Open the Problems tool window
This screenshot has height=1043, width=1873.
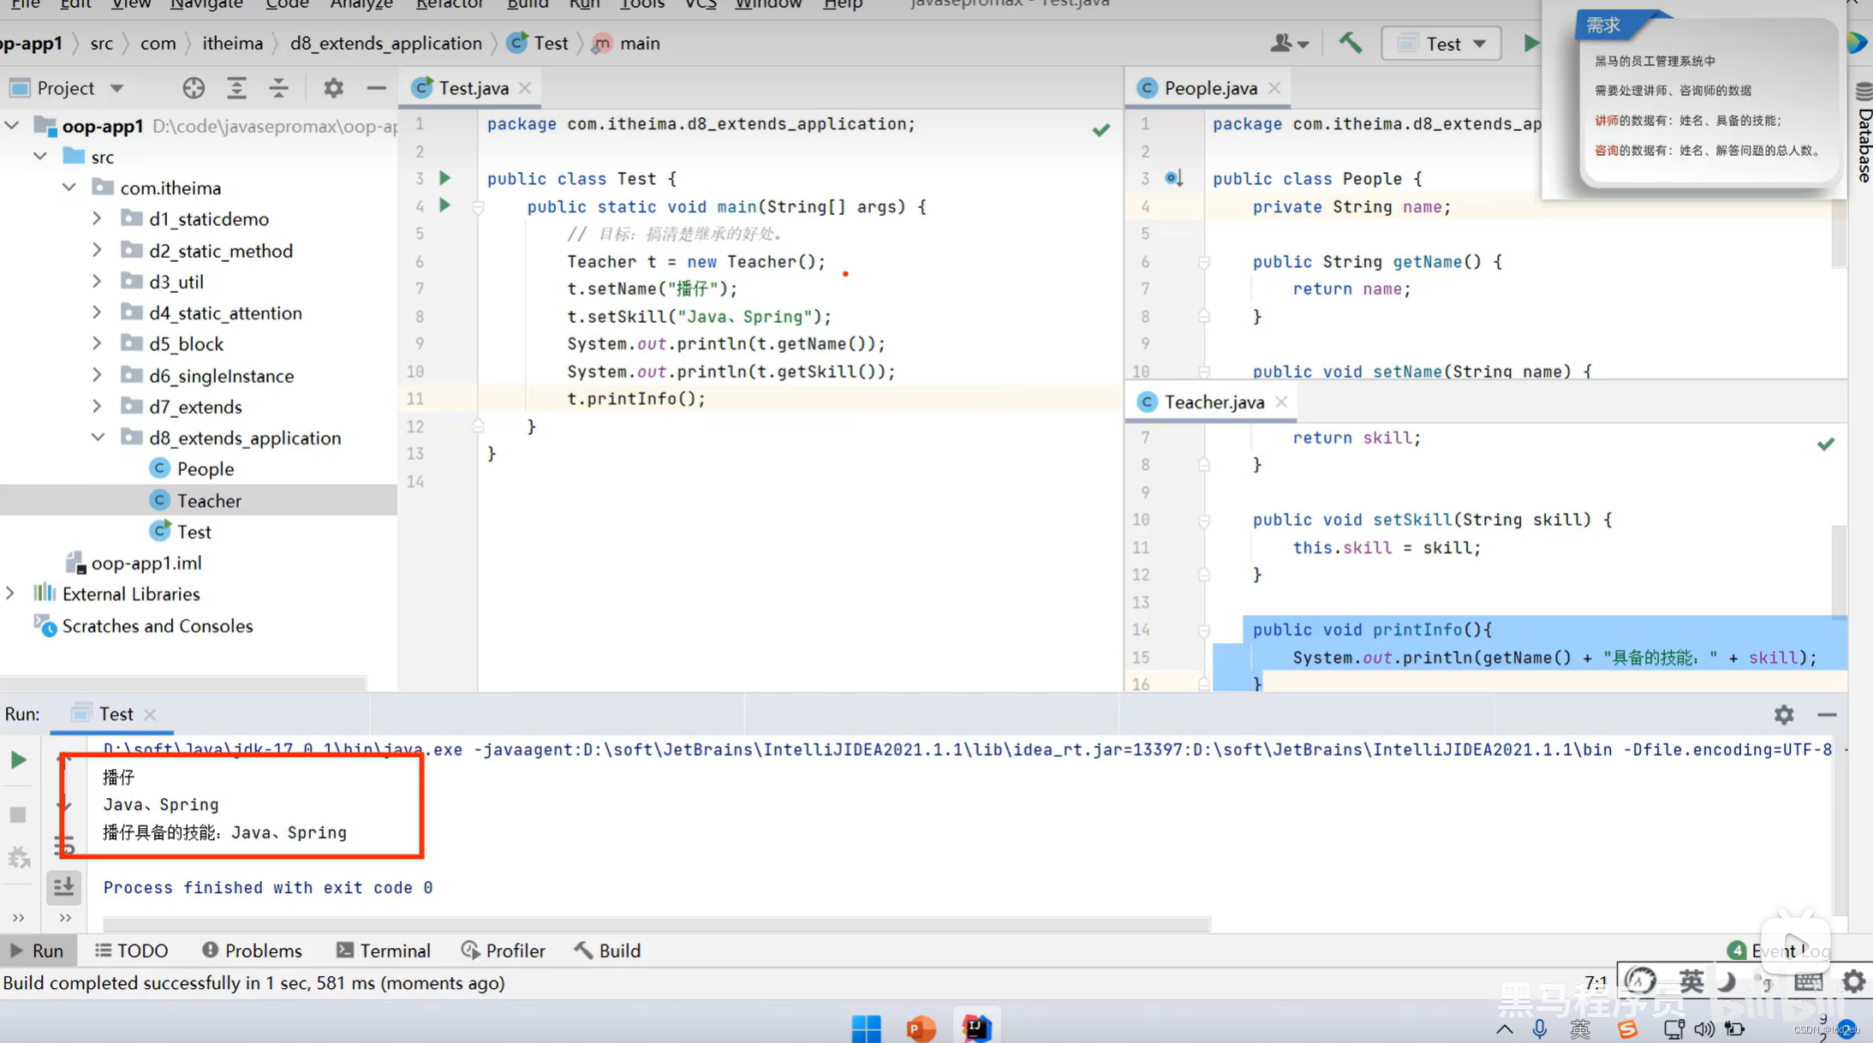[x=252, y=951]
